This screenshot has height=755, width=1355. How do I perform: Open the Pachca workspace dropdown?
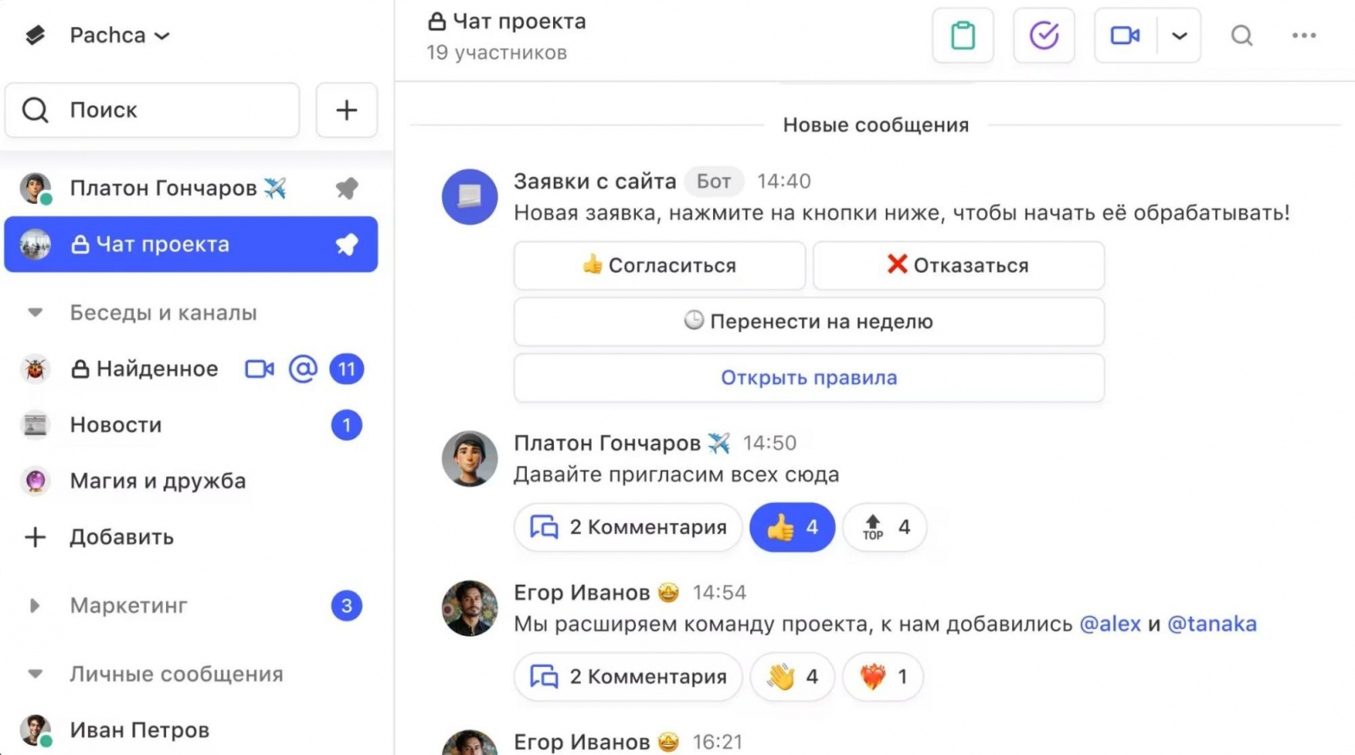pos(119,36)
